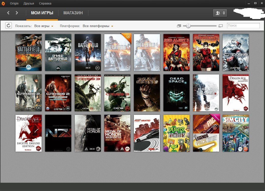This screenshot has width=265, height=191.
Task: Select the grey Medal of Honor tile
Action: click(88, 133)
